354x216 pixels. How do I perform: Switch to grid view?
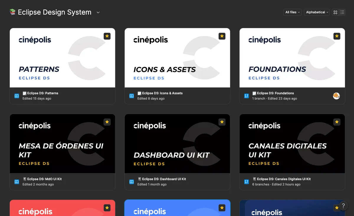click(x=335, y=12)
